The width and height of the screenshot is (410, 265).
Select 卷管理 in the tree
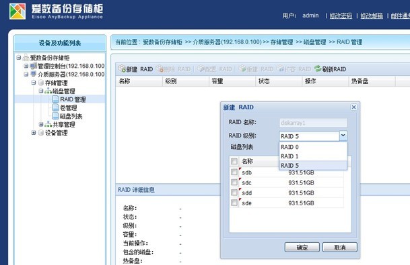point(68,107)
